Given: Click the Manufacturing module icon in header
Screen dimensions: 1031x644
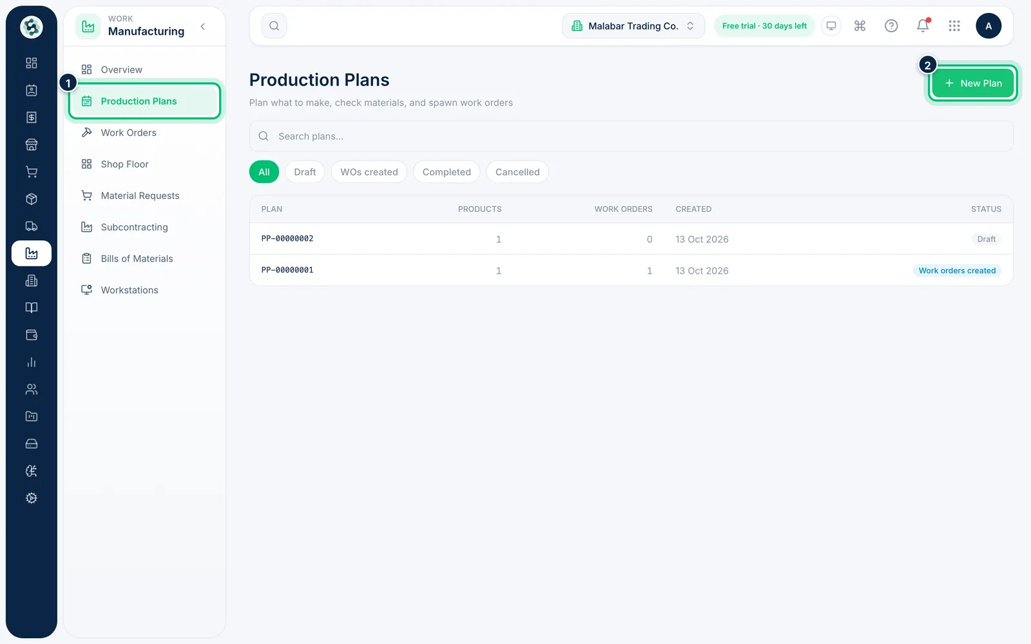Looking at the screenshot, I should point(88,26).
